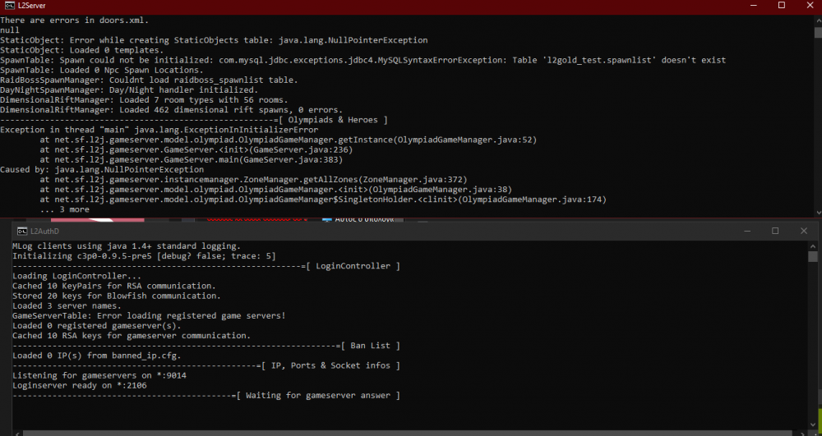
Task: Close the L2AuthD console window
Action: 805,232
